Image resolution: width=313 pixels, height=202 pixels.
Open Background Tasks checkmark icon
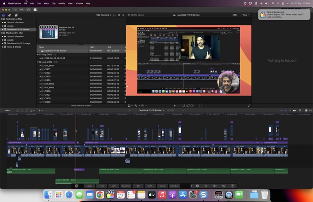pos(28,9)
